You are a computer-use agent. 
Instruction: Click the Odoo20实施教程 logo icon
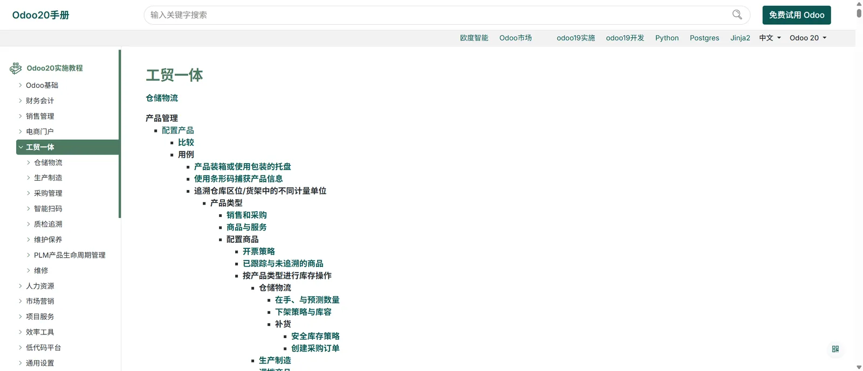click(x=16, y=68)
